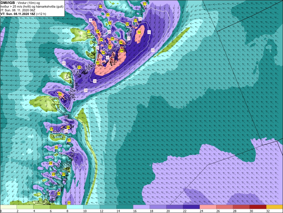Click the color scale tick label 12
The image size is (283, 213).
[x=102, y=211]
